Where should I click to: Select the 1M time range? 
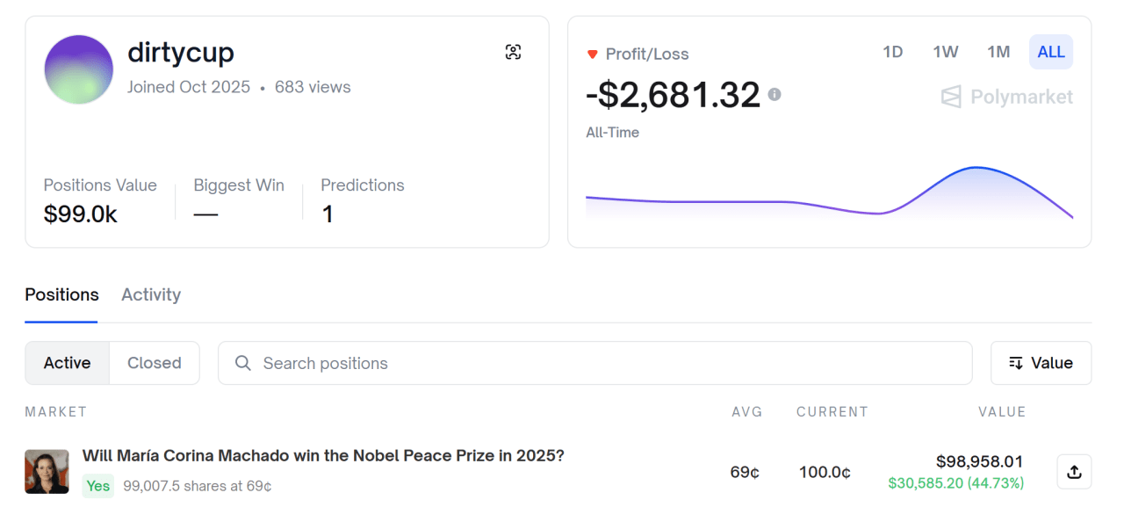click(x=998, y=52)
